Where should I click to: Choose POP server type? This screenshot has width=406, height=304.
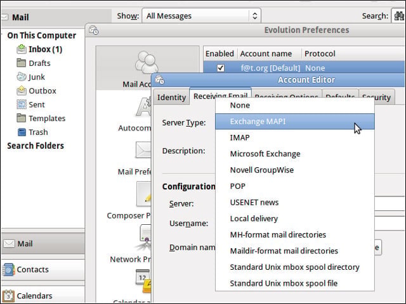tap(294, 186)
